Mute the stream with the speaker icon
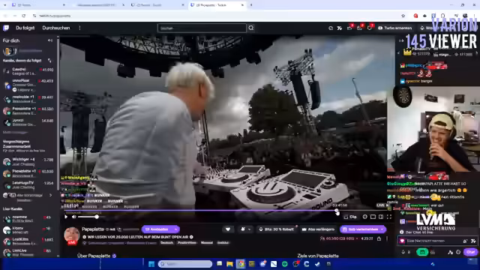The image size is (480, 270). tap(73, 217)
